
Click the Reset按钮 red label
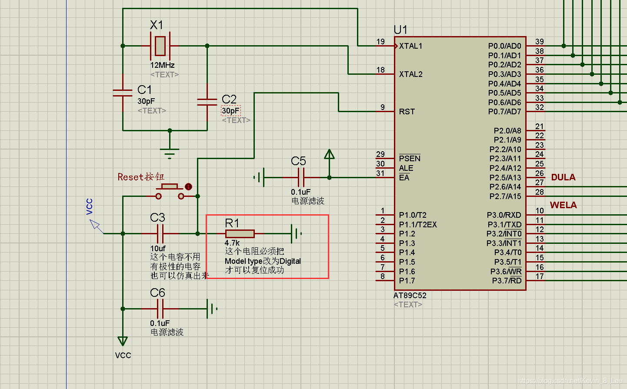point(141,177)
